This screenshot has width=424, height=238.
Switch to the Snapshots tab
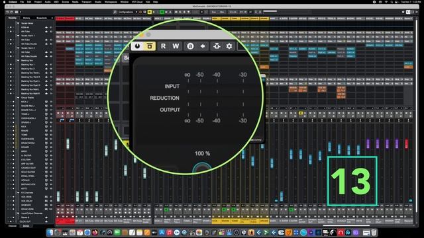[42, 18]
